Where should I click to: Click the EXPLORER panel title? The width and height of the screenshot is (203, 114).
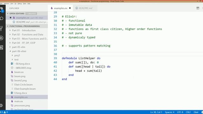(x=14, y=8)
